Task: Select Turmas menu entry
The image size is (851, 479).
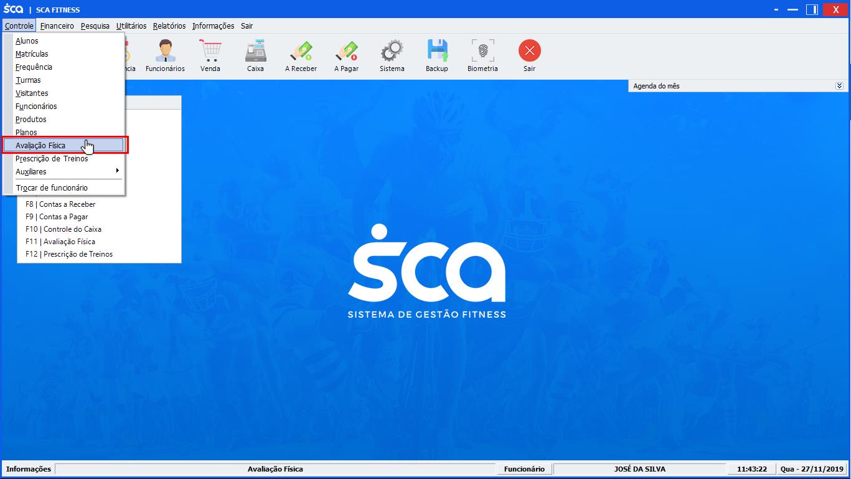Action: click(x=63, y=80)
